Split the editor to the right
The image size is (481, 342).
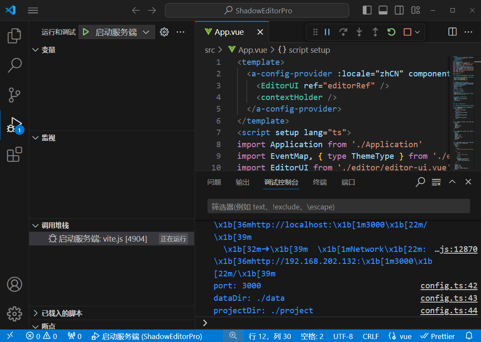[x=452, y=32]
